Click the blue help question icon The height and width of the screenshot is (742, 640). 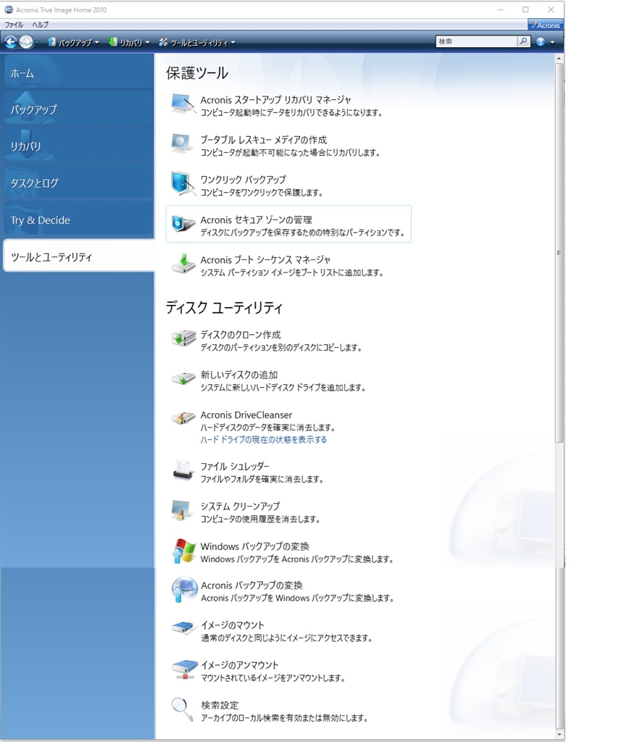tap(541, 42)
